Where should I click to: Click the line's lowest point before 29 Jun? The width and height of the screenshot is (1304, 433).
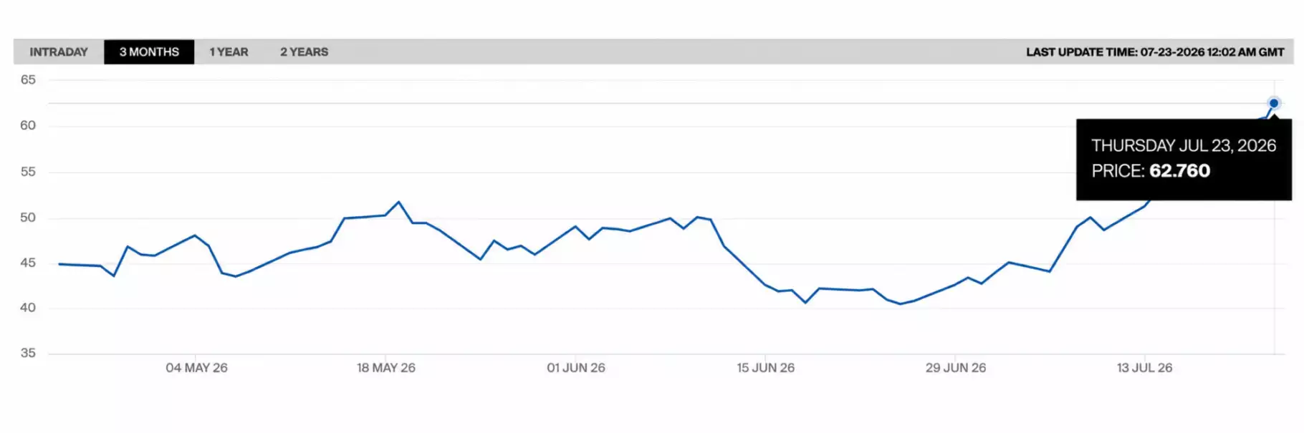[901, 303]
